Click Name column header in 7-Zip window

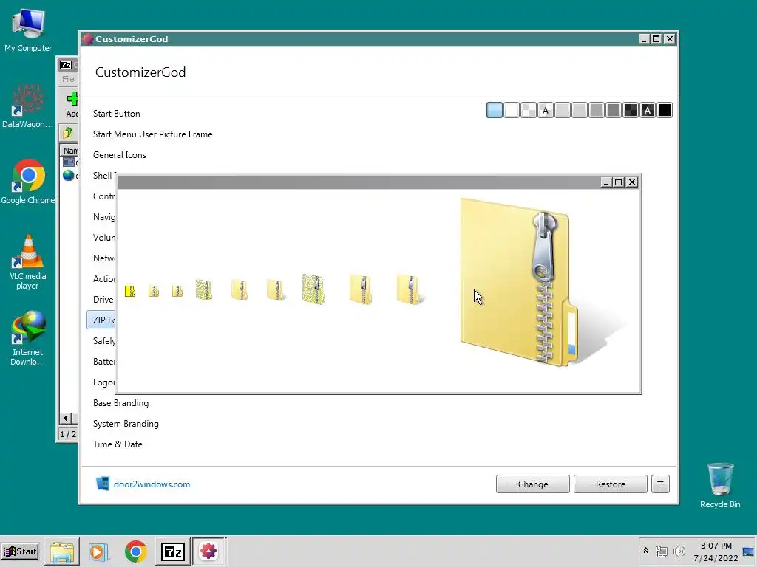(70, 151)
